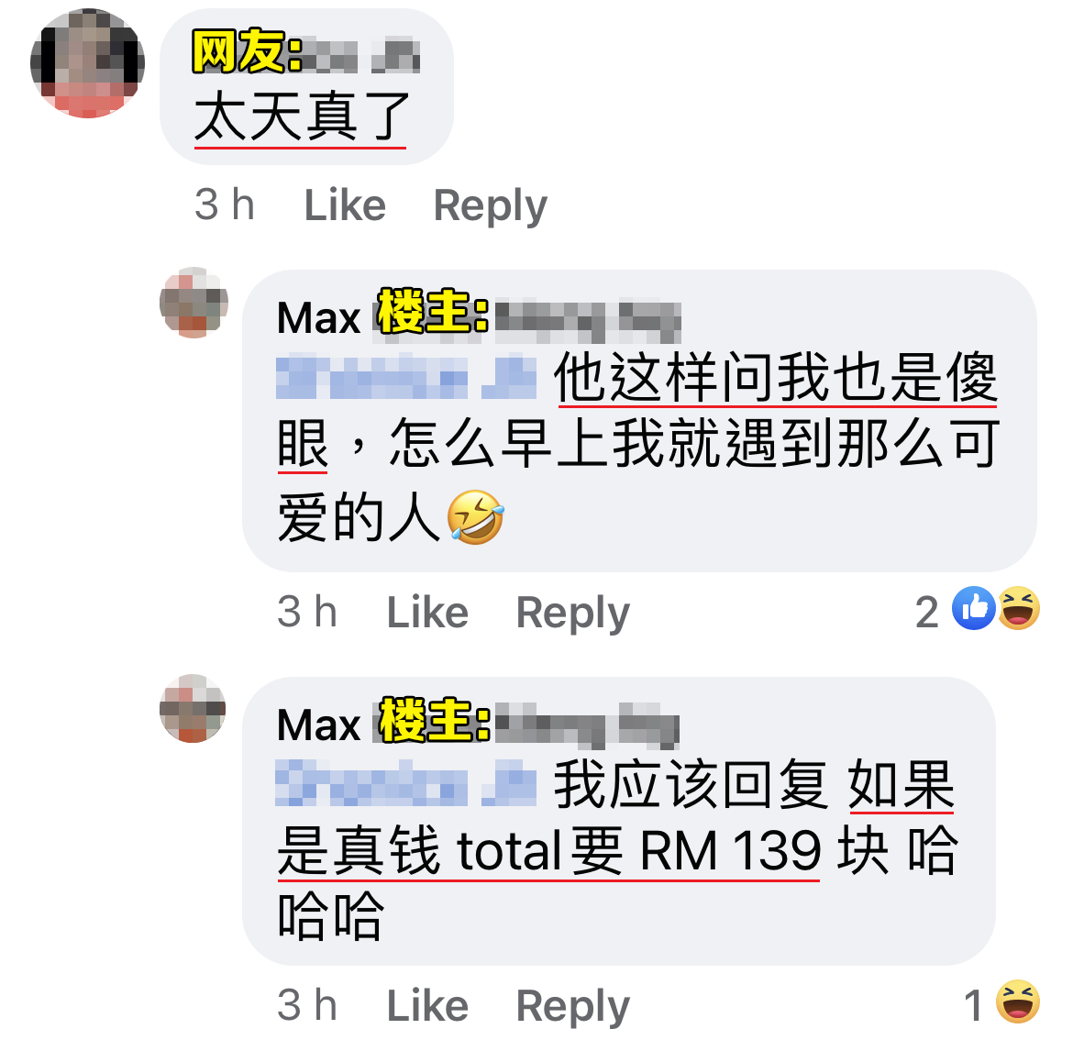The width and height of the screenshot is (1073, 1040).
Task: Click the blurred blue mention in the RM 139 reply
Action: click(406, 783)
